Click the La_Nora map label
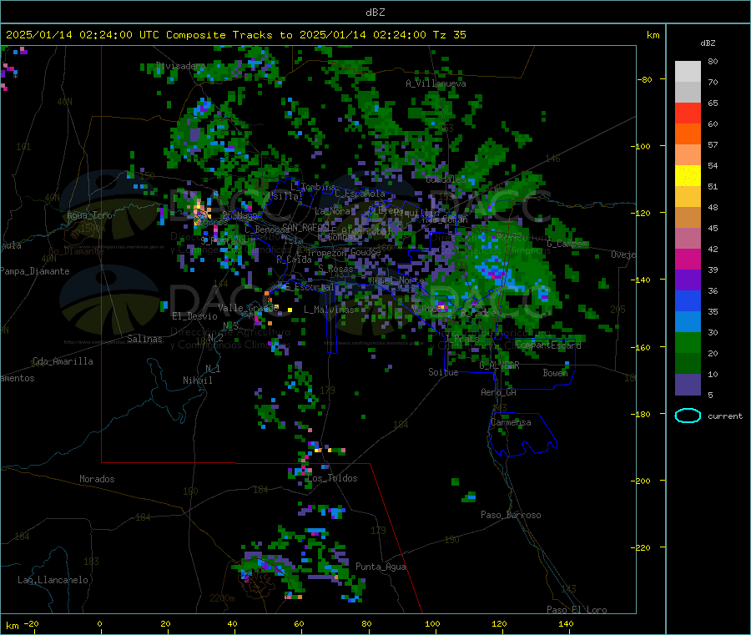Image resolution: width=751 pixels, height=635 pixels. 332,211
